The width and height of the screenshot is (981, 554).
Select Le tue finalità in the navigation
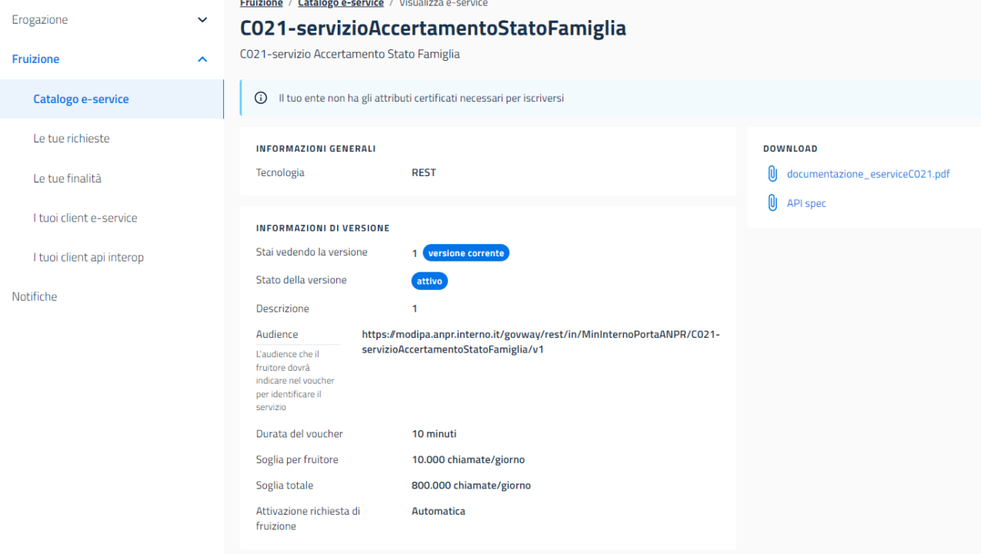[x=68, y=178]
